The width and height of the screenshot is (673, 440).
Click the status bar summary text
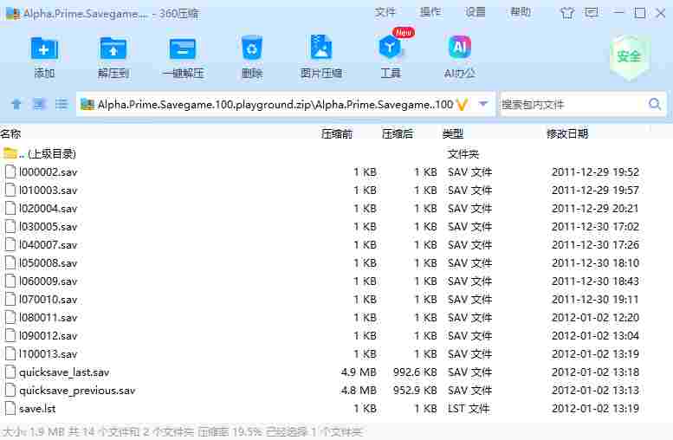click(x=183, y=432)
